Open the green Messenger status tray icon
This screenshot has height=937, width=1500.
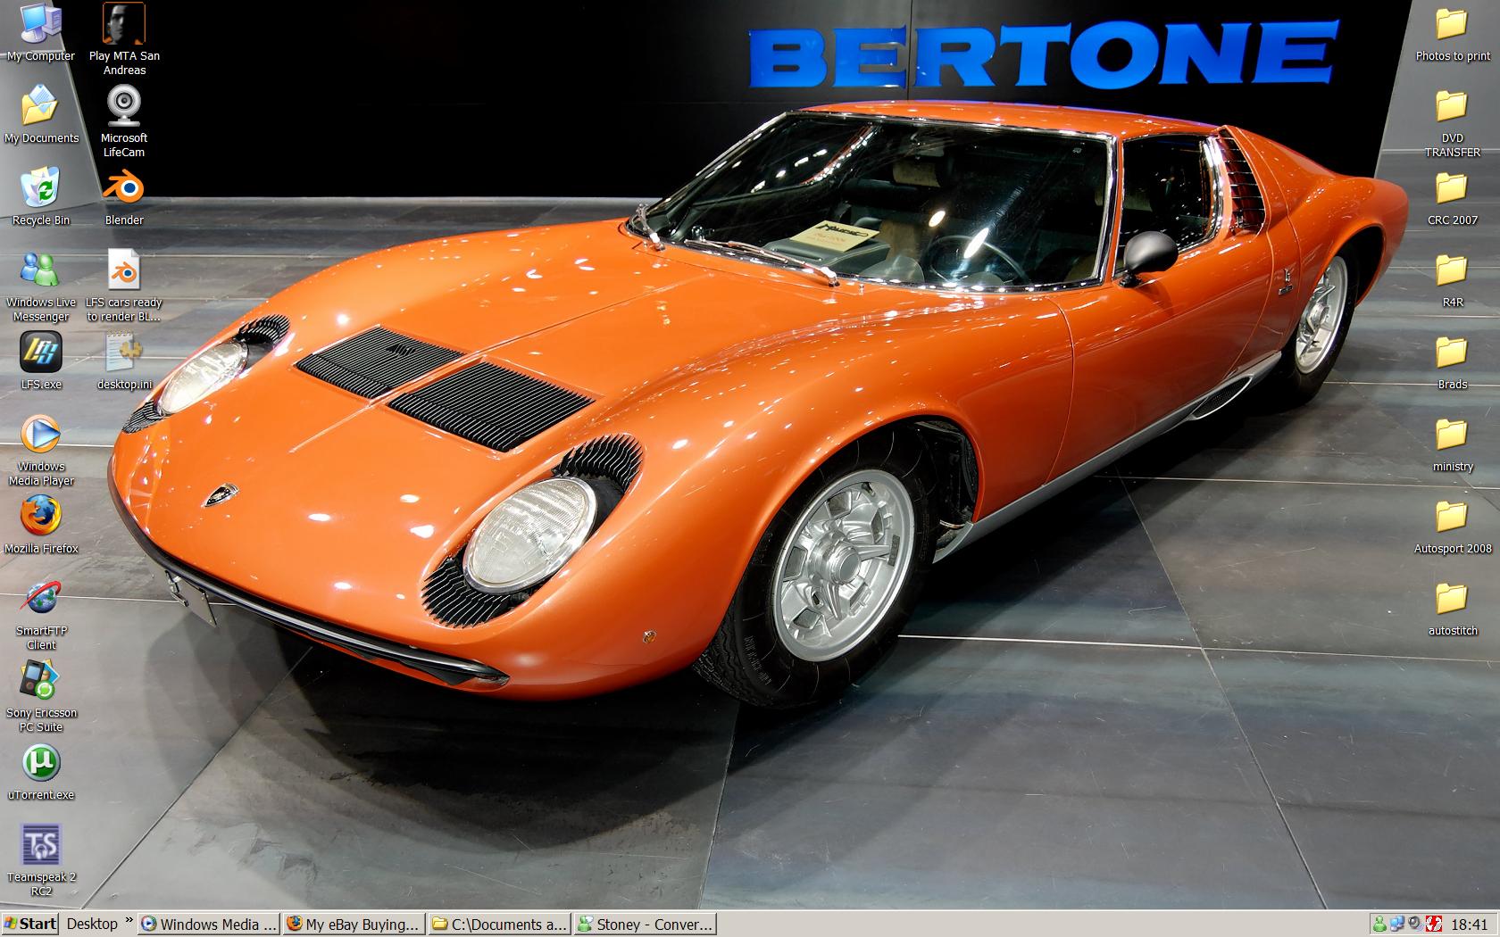[x=1379, y=925]
